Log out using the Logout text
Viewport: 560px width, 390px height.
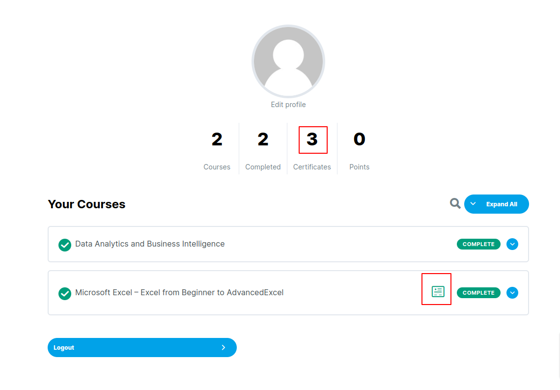coord(64,347)
